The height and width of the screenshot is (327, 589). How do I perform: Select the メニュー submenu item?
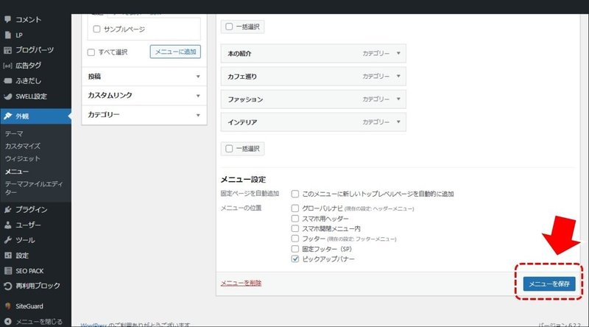(16, 172)
